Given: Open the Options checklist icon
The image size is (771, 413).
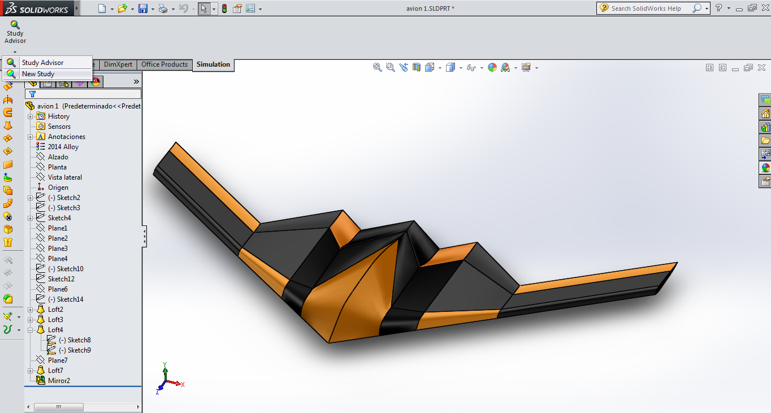Looking at the screenshot, I should click(x=250, y=8).
